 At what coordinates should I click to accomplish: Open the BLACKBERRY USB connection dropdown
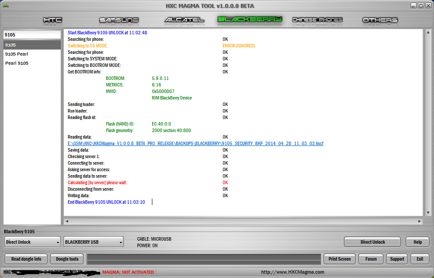[94, 242]
